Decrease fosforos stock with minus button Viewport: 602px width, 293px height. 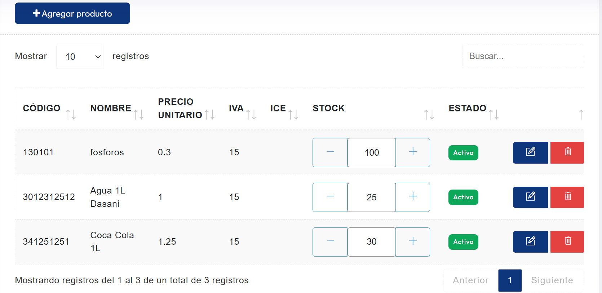pyautogui.click(x=330, y=152)
